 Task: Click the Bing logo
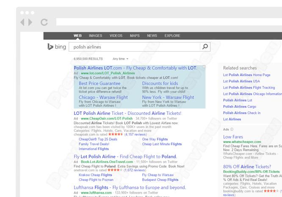[x=57, y=47]
